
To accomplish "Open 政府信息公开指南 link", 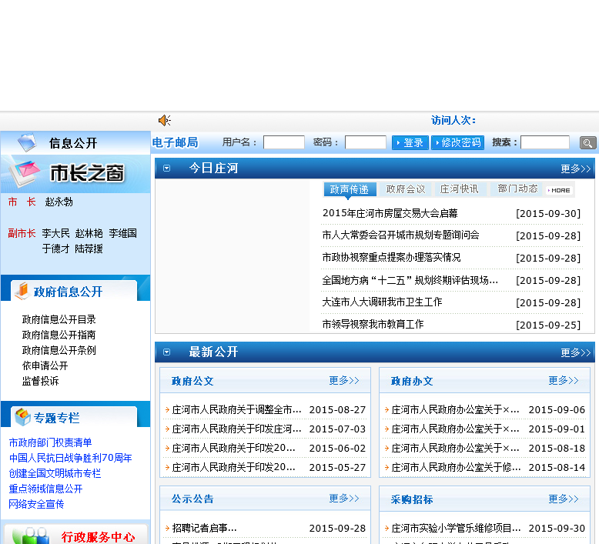I will coord(59,335).
